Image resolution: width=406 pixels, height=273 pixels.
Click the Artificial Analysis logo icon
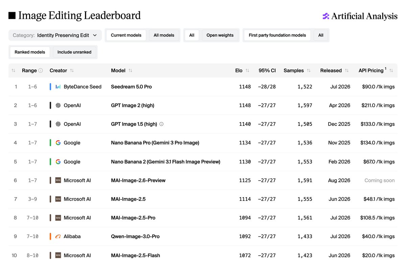[x=326, y=16]
